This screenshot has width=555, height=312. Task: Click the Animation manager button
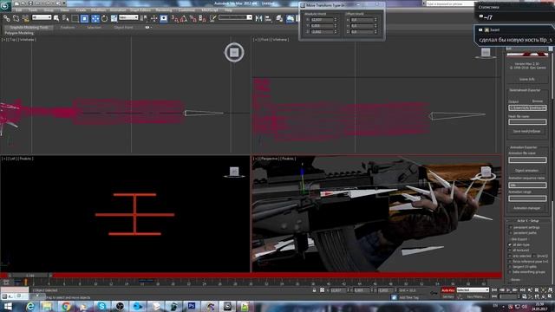click(x=527, y=208)
